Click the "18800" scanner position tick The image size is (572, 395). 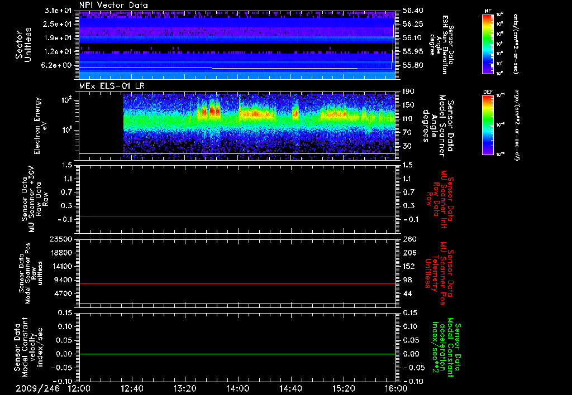[60, 253]
